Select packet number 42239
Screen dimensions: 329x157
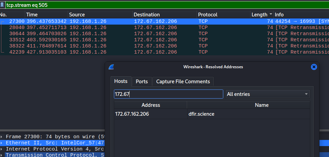click(x=164, y=52)
